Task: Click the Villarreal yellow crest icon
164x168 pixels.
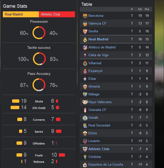Action: click(85, 63)
